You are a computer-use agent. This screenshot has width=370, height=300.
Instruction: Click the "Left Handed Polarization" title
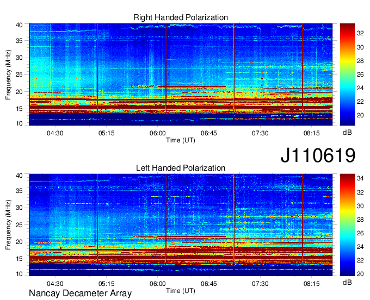[x=181, y=168]
